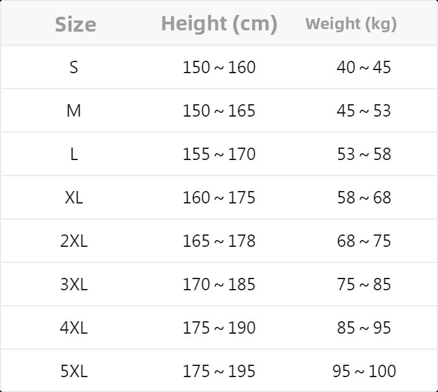
Task: Select the M size cell
Action: (x=74, y=110)
